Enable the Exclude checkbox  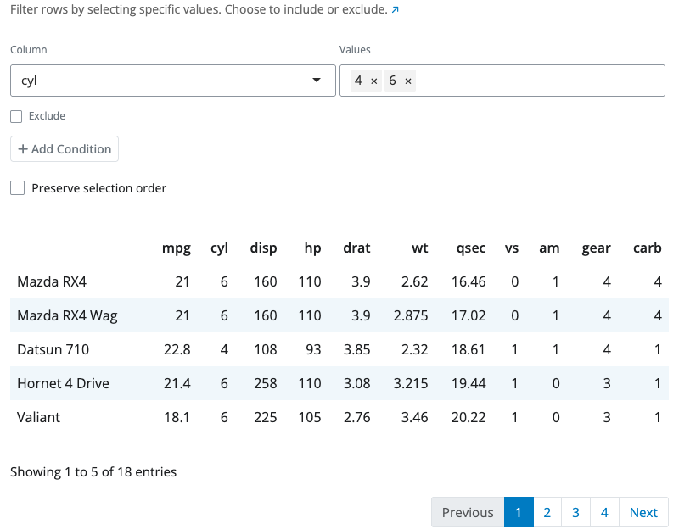(16, 116)
